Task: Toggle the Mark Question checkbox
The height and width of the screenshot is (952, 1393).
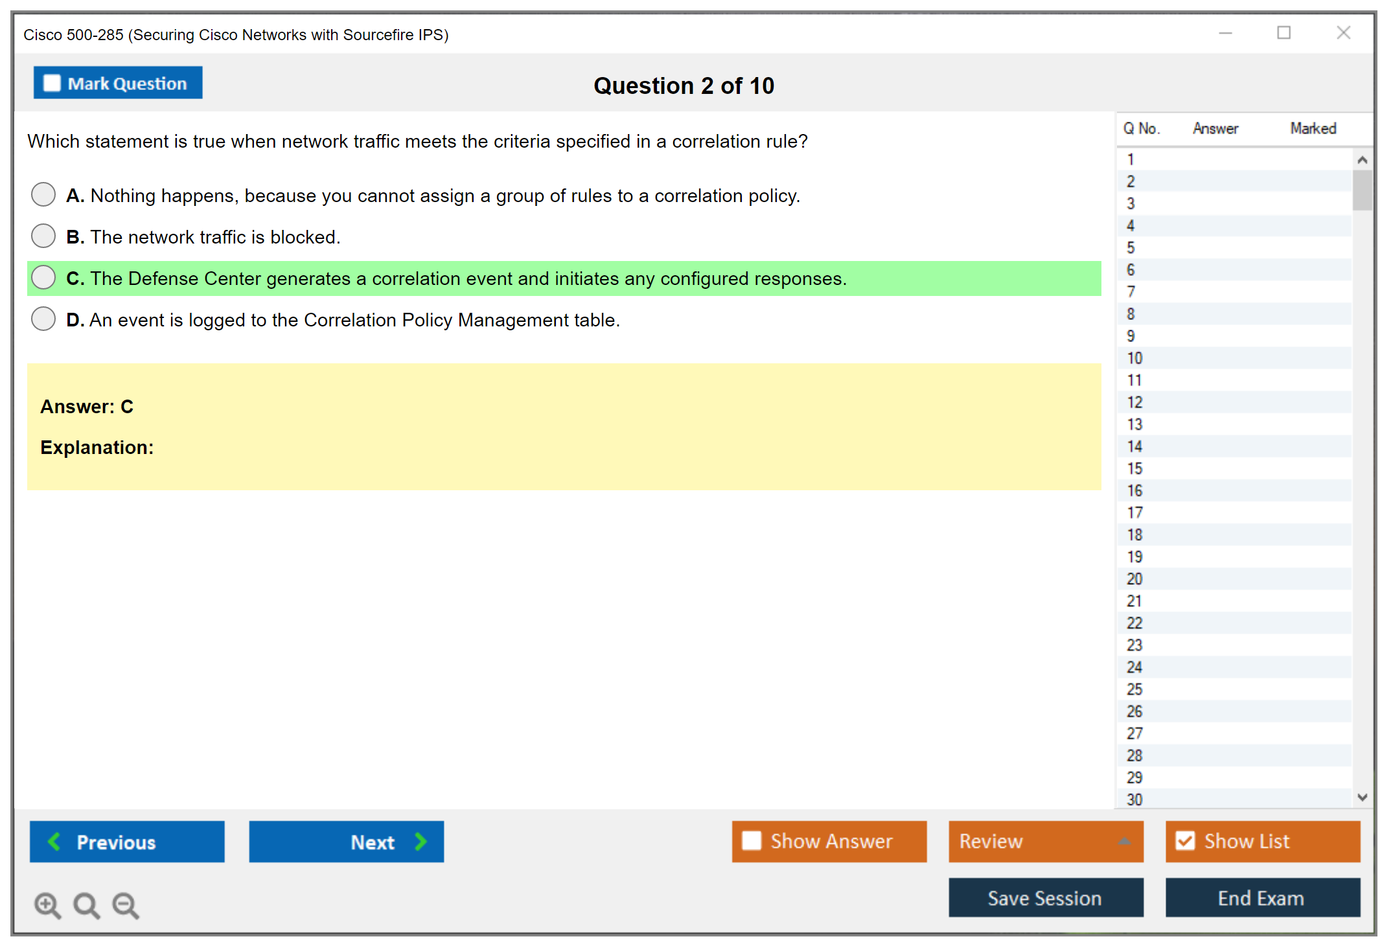Action: tap(52, 84)
